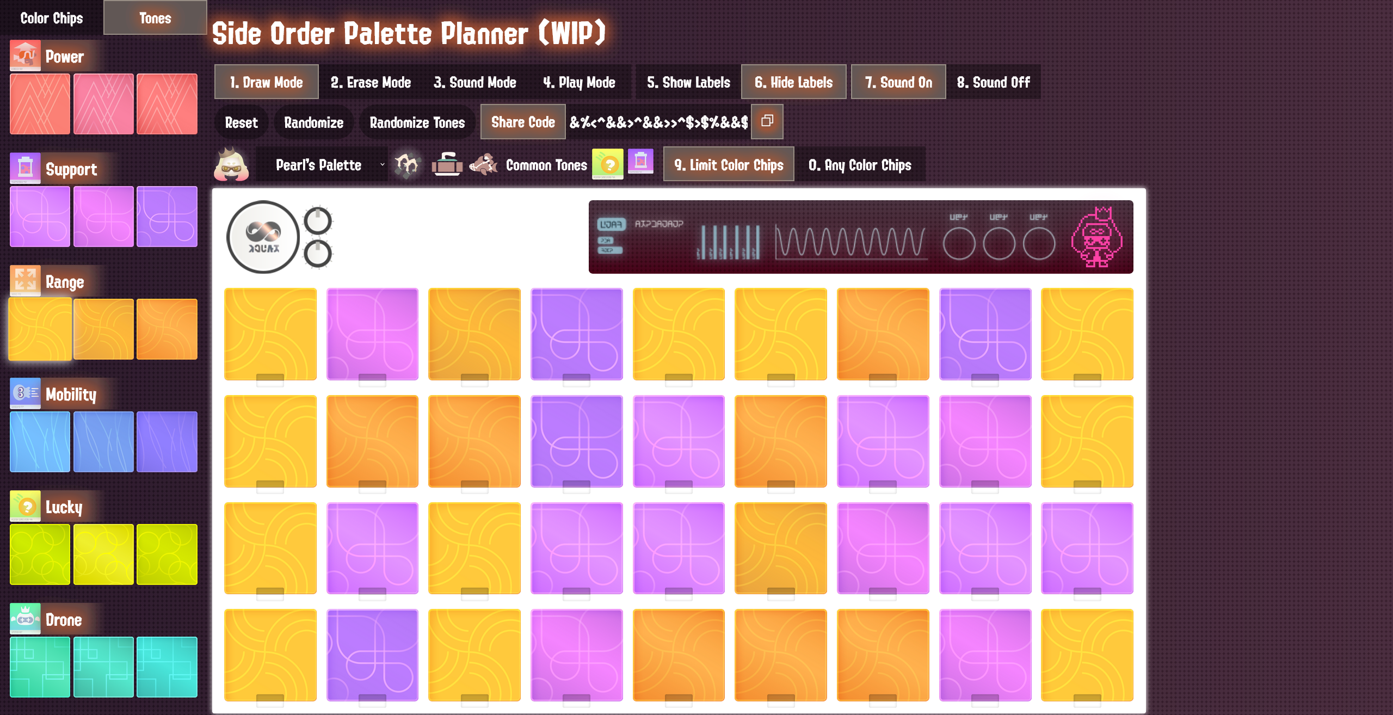Toggle Sound Off
The height and width of the screenshot is (715, 1393).
point(993,82)
